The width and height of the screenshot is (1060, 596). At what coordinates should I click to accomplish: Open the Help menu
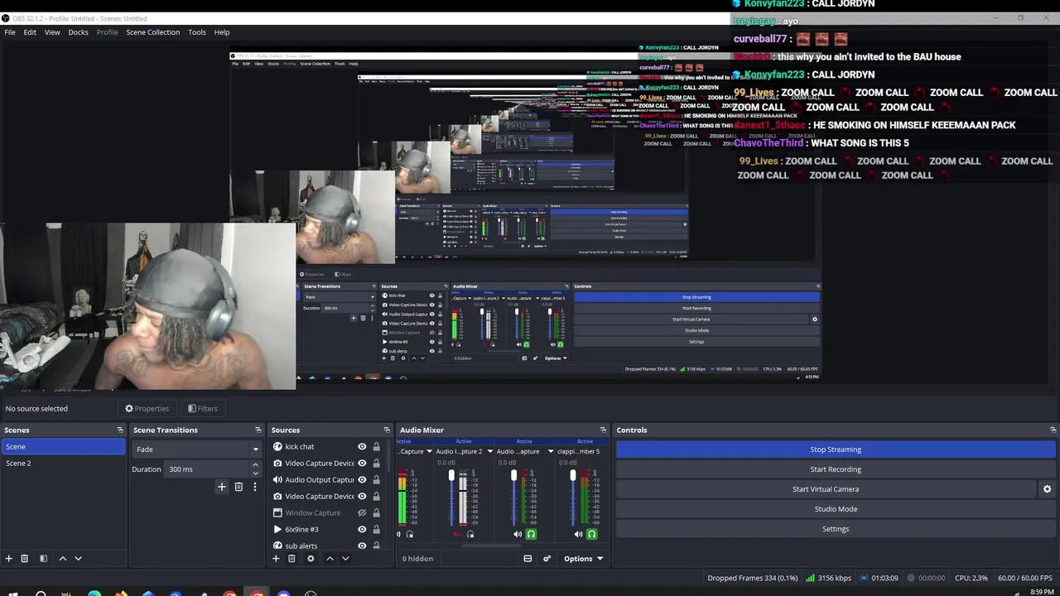(x=222, y=32)
